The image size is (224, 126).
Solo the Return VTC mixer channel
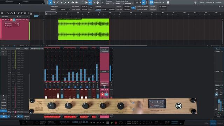coord(106,92)
